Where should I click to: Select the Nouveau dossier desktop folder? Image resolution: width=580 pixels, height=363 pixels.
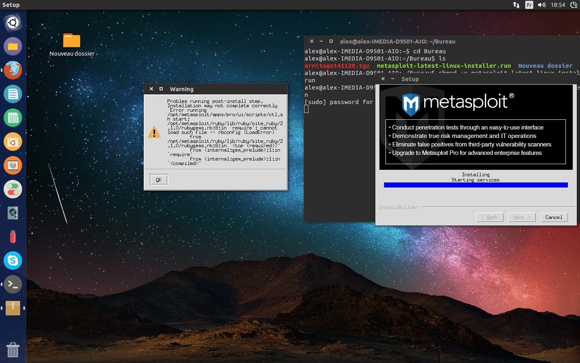tap(72, 45)
